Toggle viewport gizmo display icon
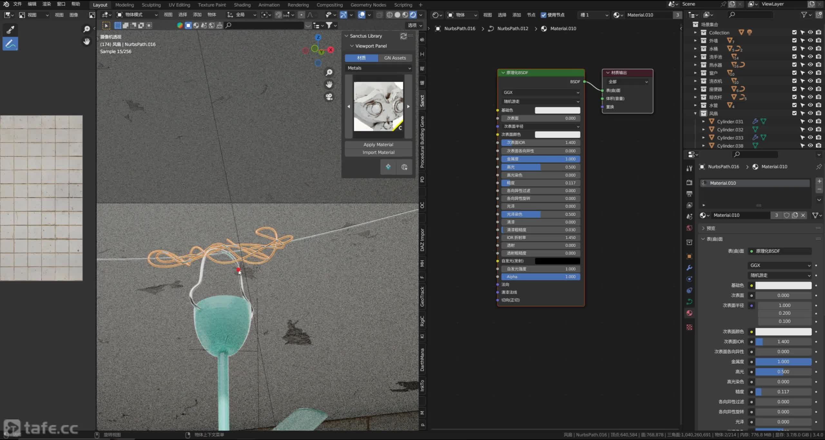 point(344,15)
